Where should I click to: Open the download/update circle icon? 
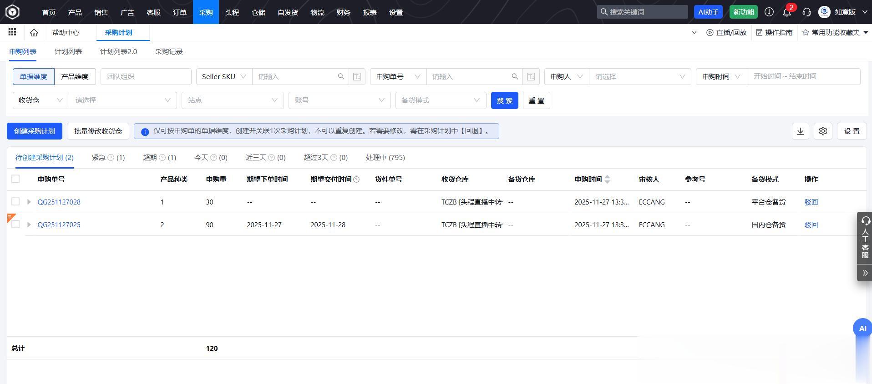point(769,12)
